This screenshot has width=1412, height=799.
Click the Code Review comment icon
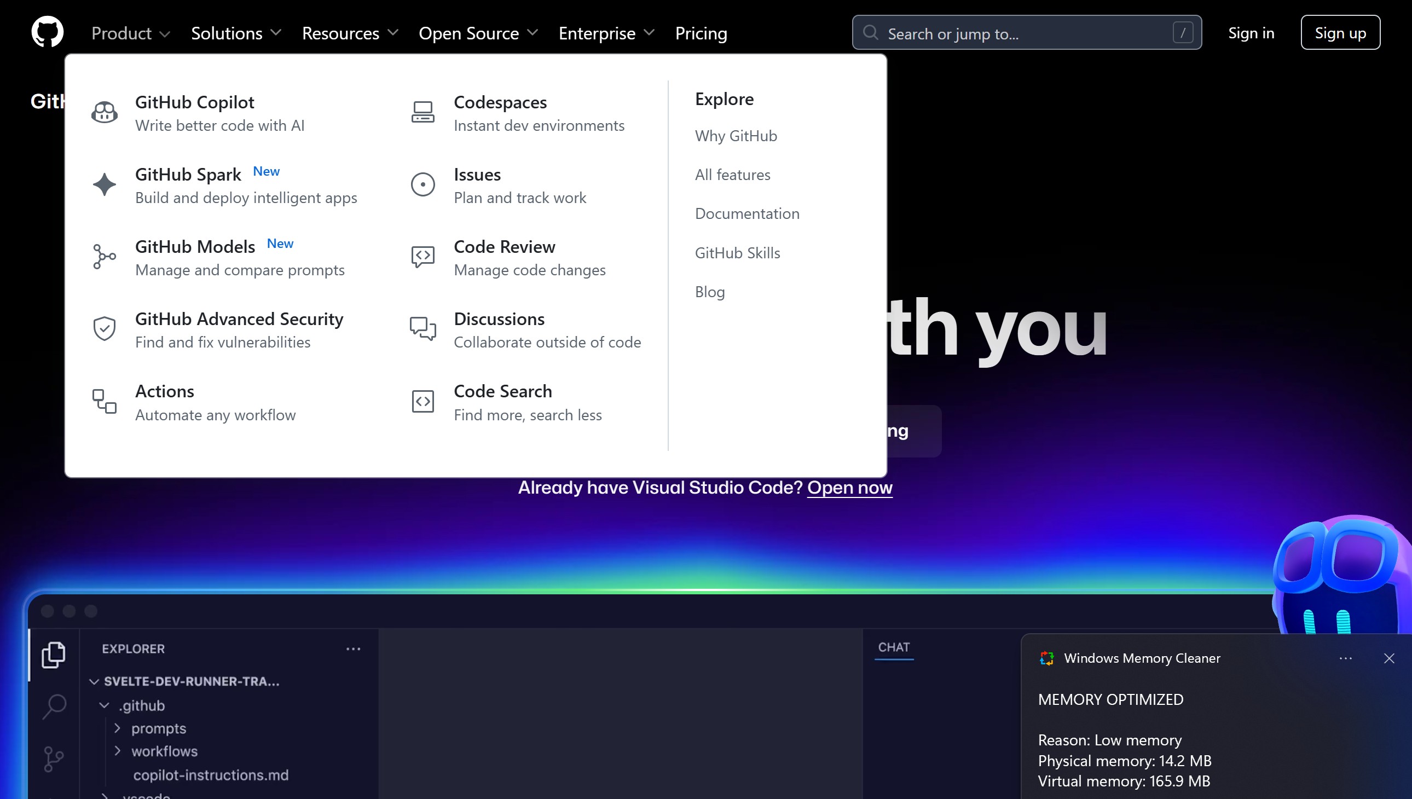[423, 257]
